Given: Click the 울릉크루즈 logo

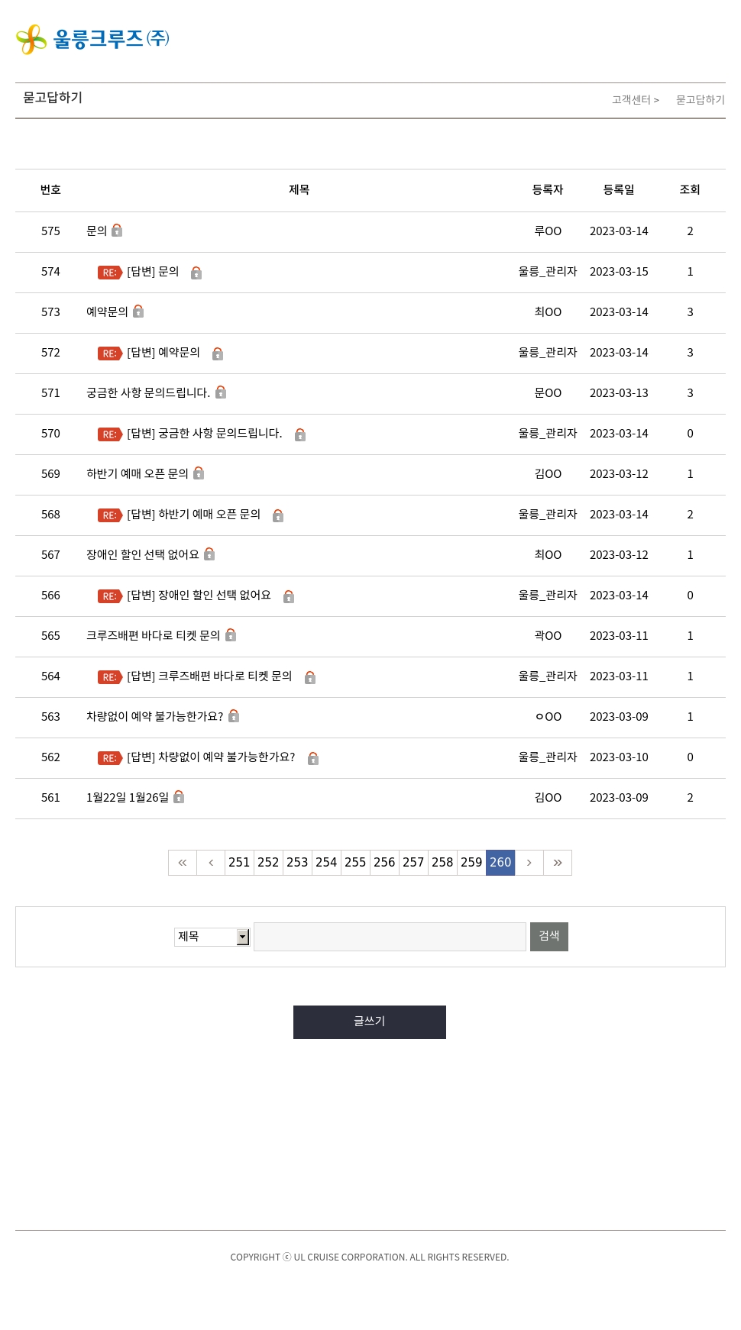Looking at the screenshot, I should 92,39.
